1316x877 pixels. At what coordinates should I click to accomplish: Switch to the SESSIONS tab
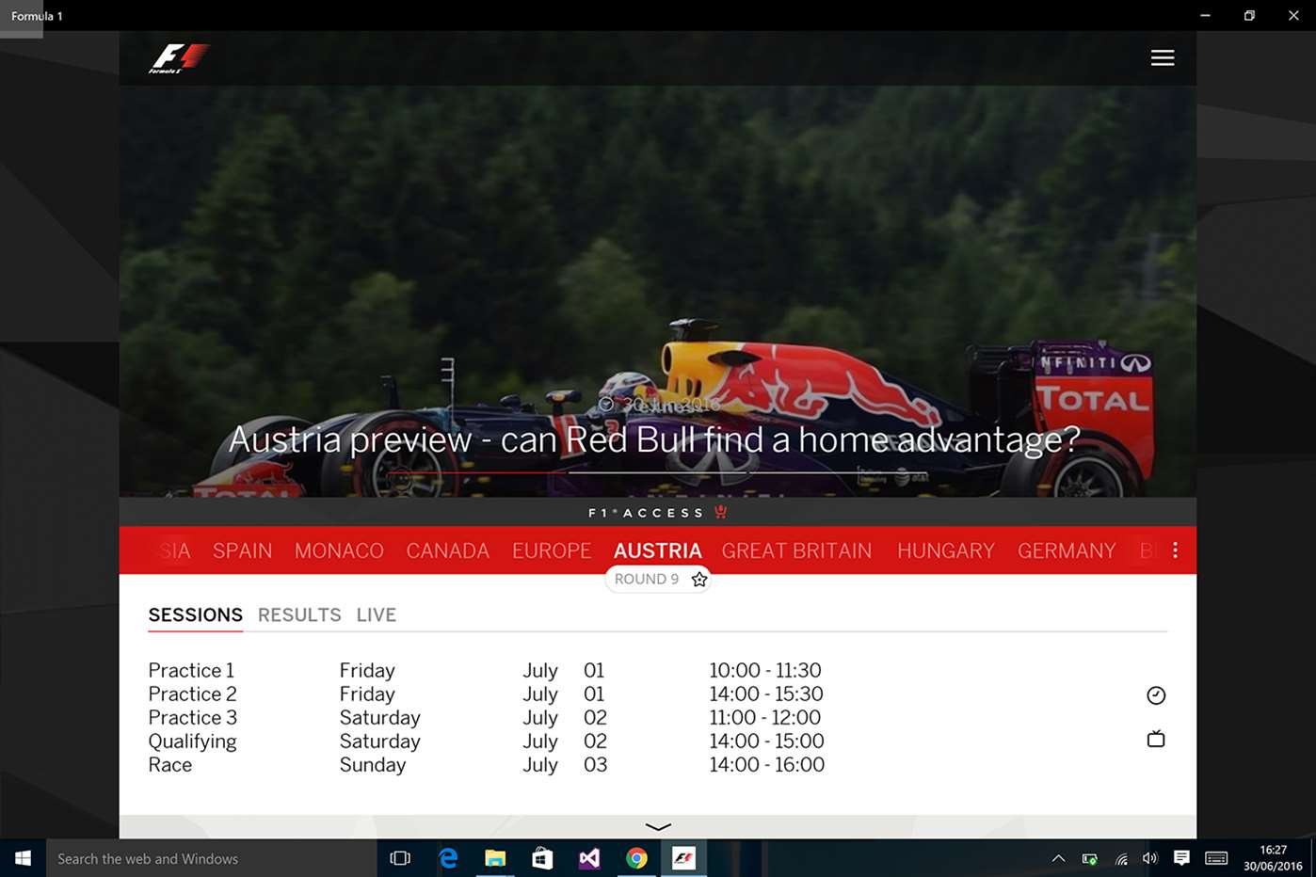[x=196, y=614]
